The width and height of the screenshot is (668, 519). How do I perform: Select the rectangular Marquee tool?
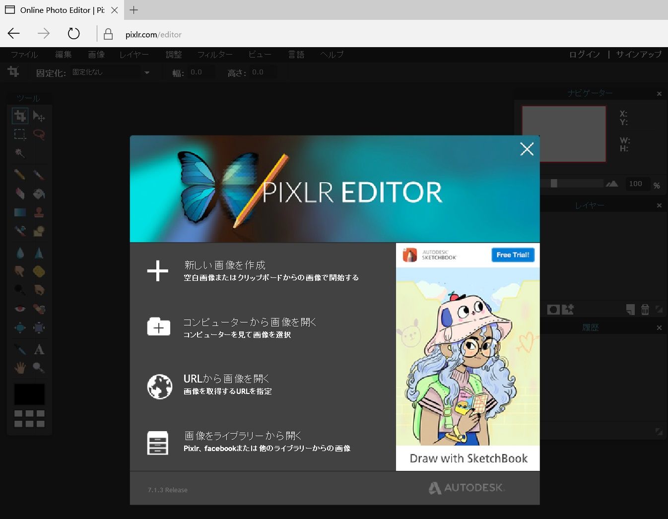(20, 134)
